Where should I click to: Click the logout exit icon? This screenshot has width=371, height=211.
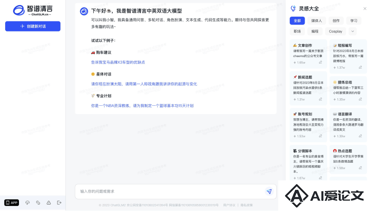coord(59,203)
